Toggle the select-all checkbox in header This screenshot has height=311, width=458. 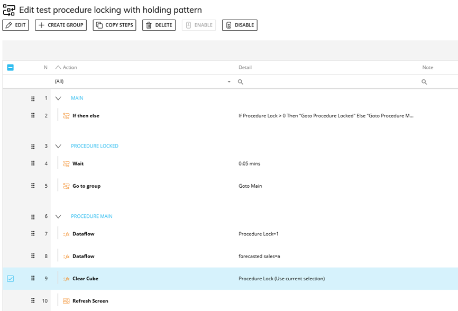[10, 68]
